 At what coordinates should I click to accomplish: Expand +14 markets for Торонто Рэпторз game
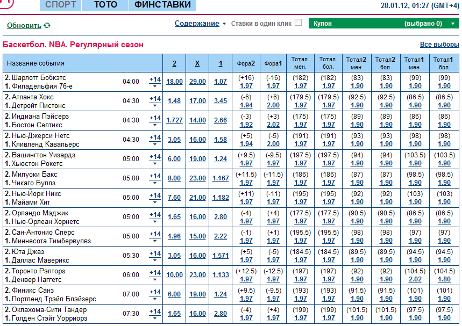(155, 275)
